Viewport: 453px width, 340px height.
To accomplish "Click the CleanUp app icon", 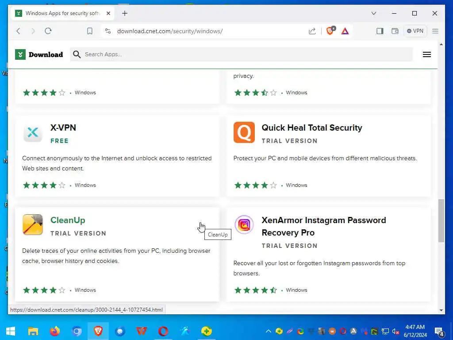I will point(33,224).
